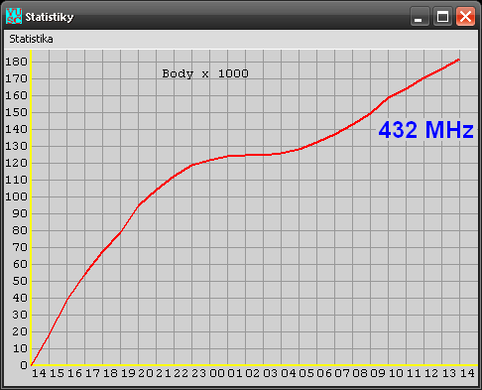Image resolution: width=482 pixels, height=390 pixels.
Task: Select the 100 value on the Y axis
Action: 16,196
